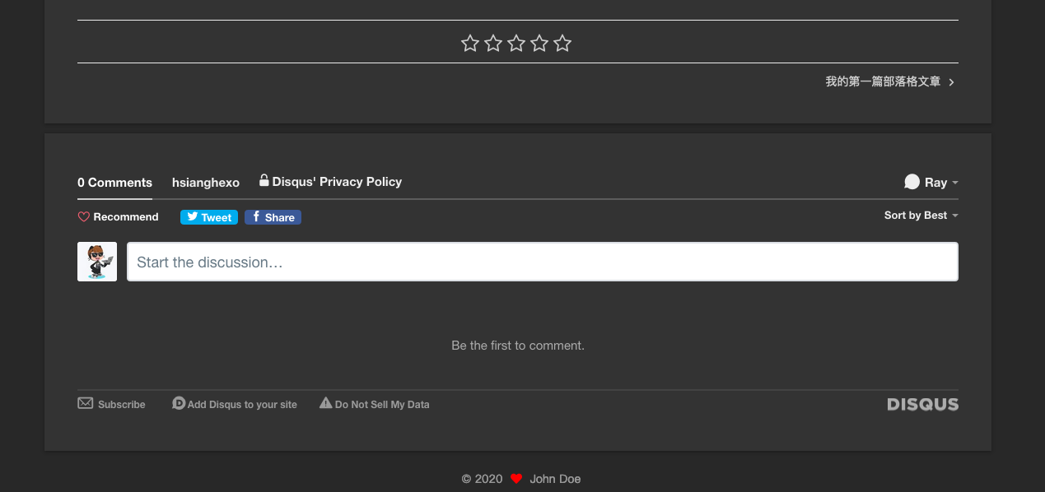Give a three-star rating

coord(516,44)
